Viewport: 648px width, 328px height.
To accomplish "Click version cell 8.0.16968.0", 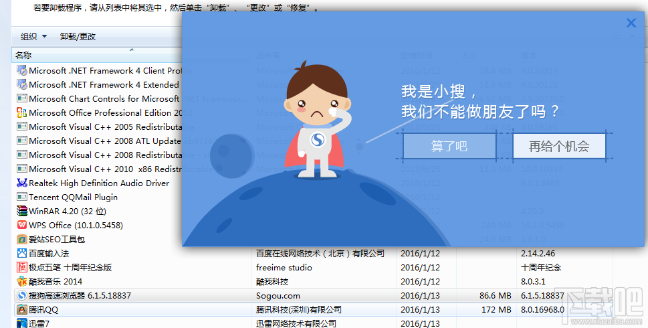I will pos(542,310).
